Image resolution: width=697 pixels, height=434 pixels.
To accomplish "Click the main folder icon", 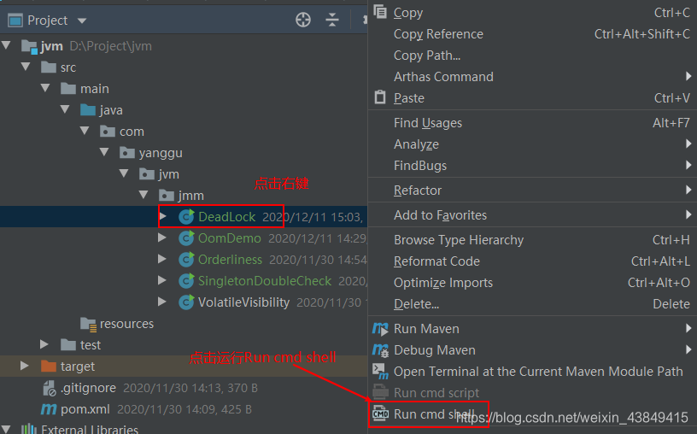I will (x=68, y=89).
